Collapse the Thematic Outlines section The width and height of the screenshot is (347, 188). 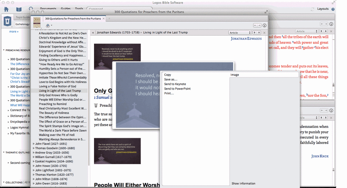click(x=4, y=152)
